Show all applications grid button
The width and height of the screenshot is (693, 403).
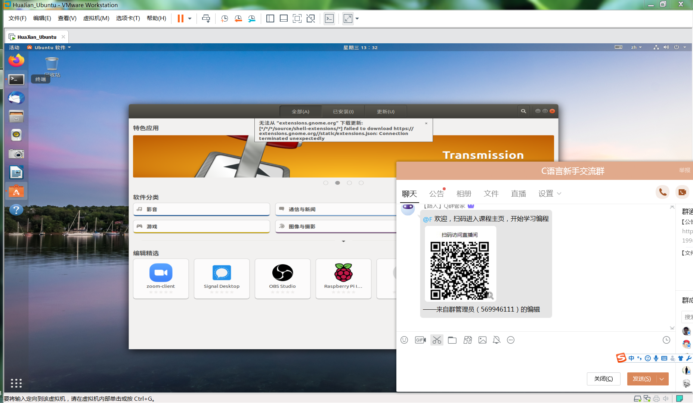[16, 383]
